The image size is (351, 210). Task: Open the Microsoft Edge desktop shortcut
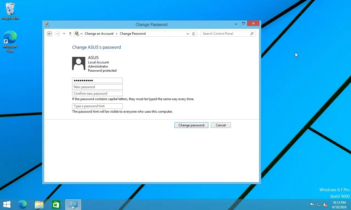coord(10,41)
